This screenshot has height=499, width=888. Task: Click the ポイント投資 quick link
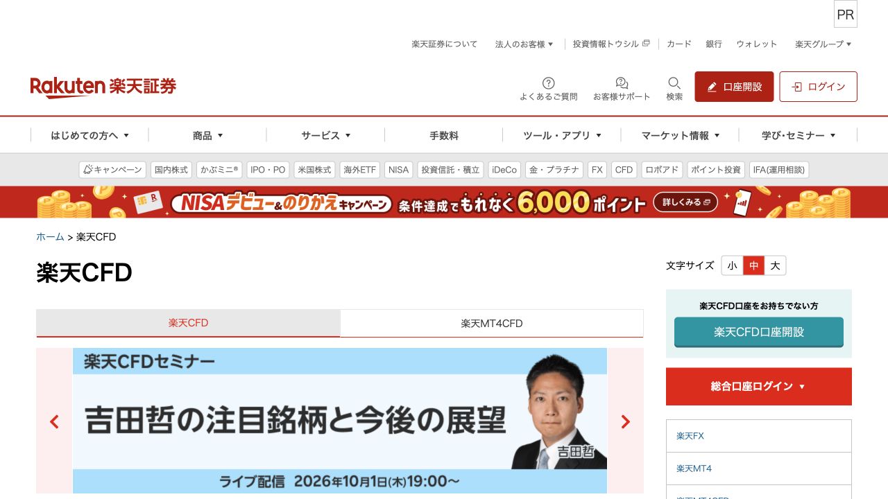[x=716, y=170]
